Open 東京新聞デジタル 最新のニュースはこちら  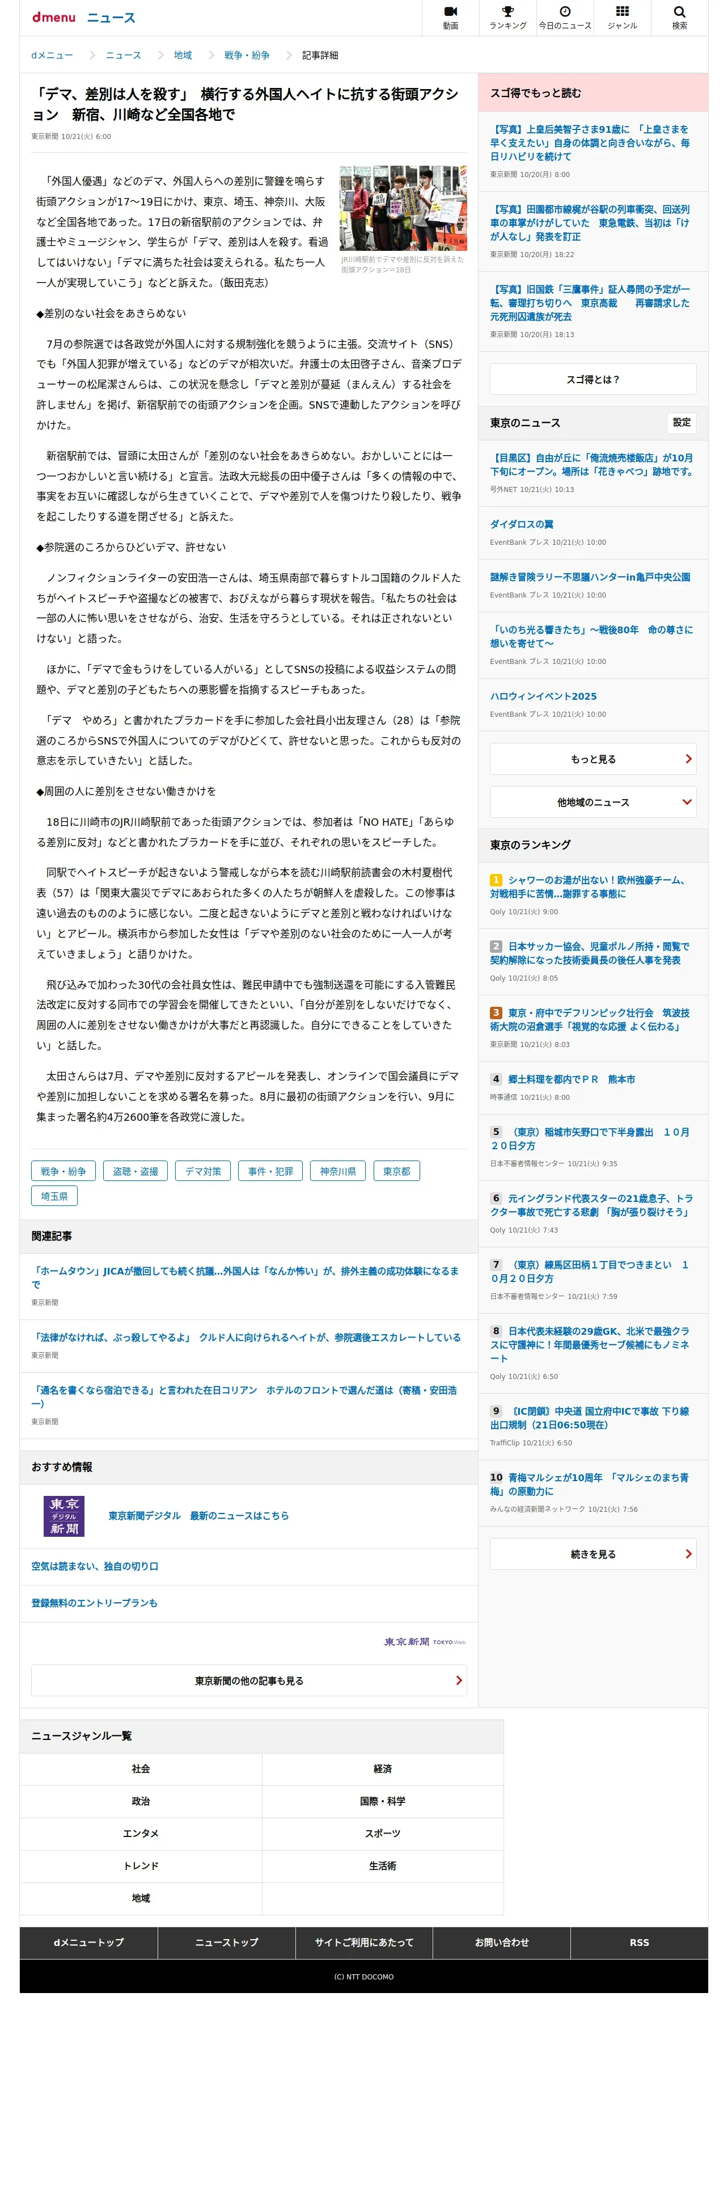(x=198, y=1516)
